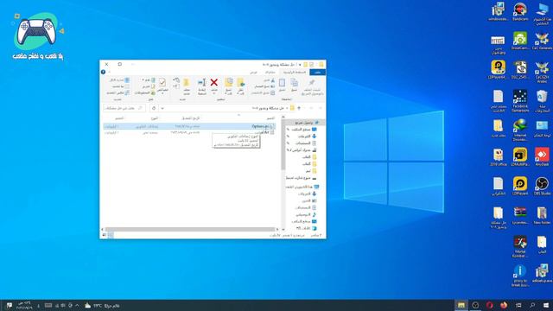553x311 pixels.
Task: Select the highlighted Options file row
Action: click(189, 126)
